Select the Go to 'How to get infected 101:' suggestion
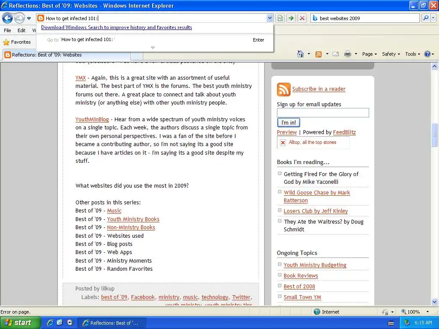The height and width of the screenshot is (329, 439). point(155,40)
